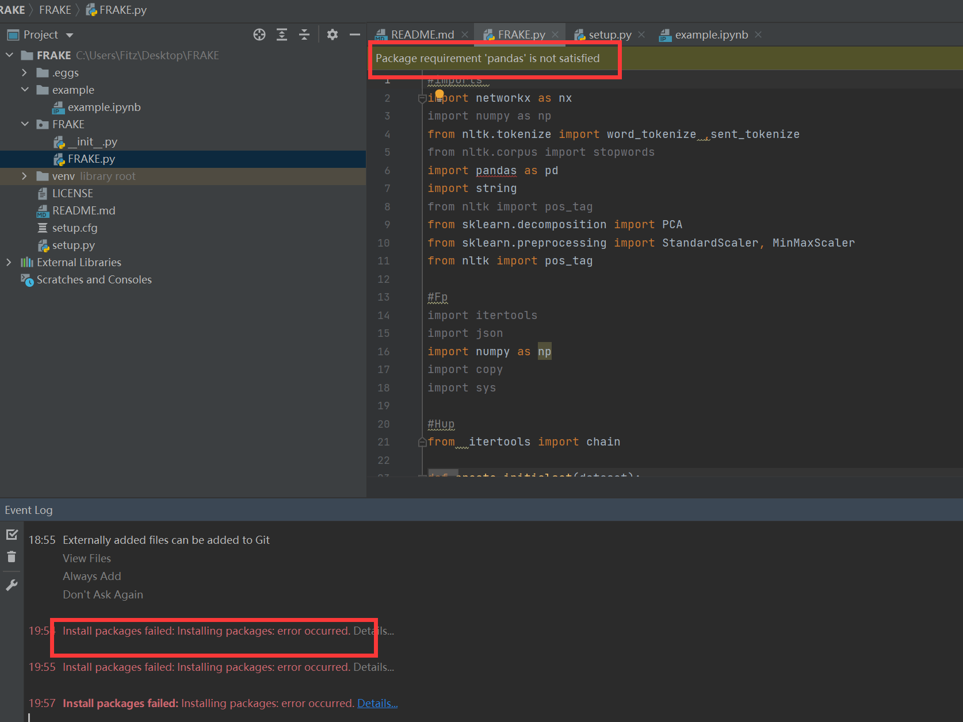Click the 'import pandas as pd' line
963x722 pixels.
point(493,171)
